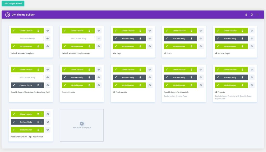Open three-dot menu for Custom Body in All Archive Pages
The image size is (266, 152).
(246, 38)
